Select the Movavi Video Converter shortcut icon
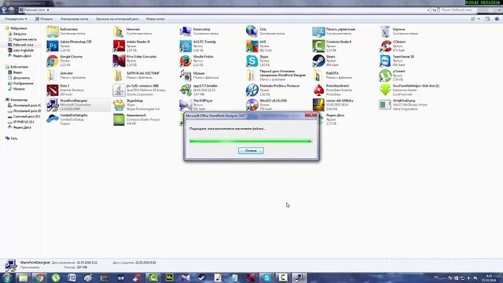Screen dimensions: 503x283 [x=119, y=61]
